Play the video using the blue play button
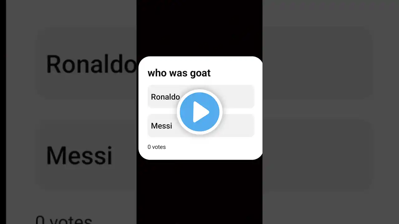Viewport: 399px width, 224px height. 199,112
